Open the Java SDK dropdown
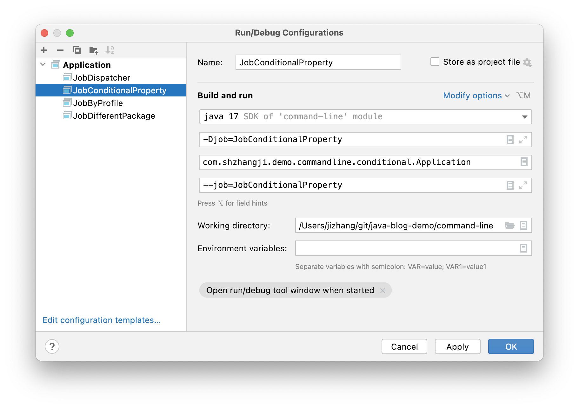Screen dimensions: 579x408 pyautogui.click(x=524, y=117)
